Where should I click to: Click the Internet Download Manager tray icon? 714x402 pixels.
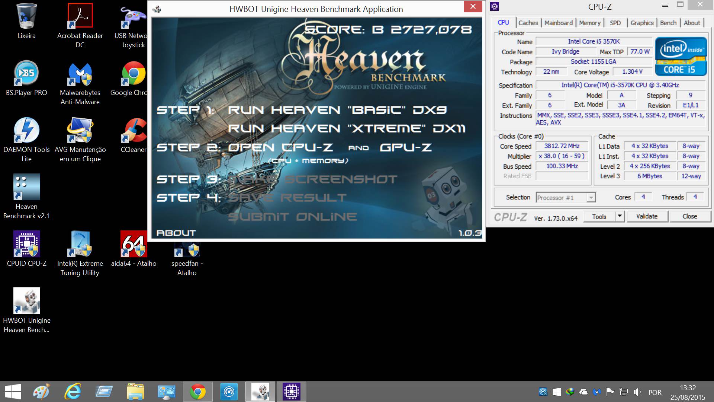coord(570,392)
